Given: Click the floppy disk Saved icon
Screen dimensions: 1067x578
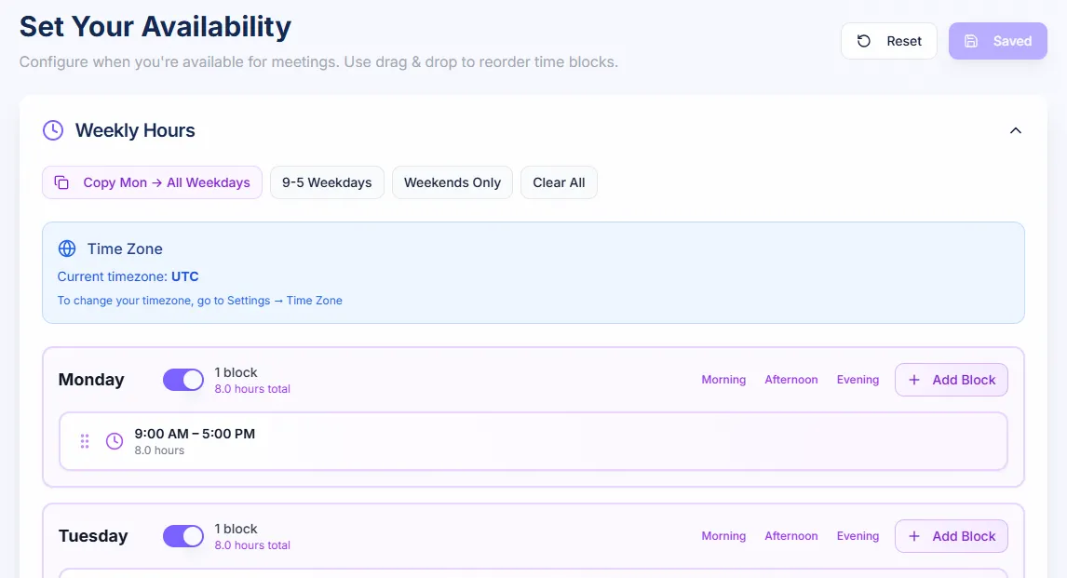Looking at the screenshot, I should pos(971,41).
